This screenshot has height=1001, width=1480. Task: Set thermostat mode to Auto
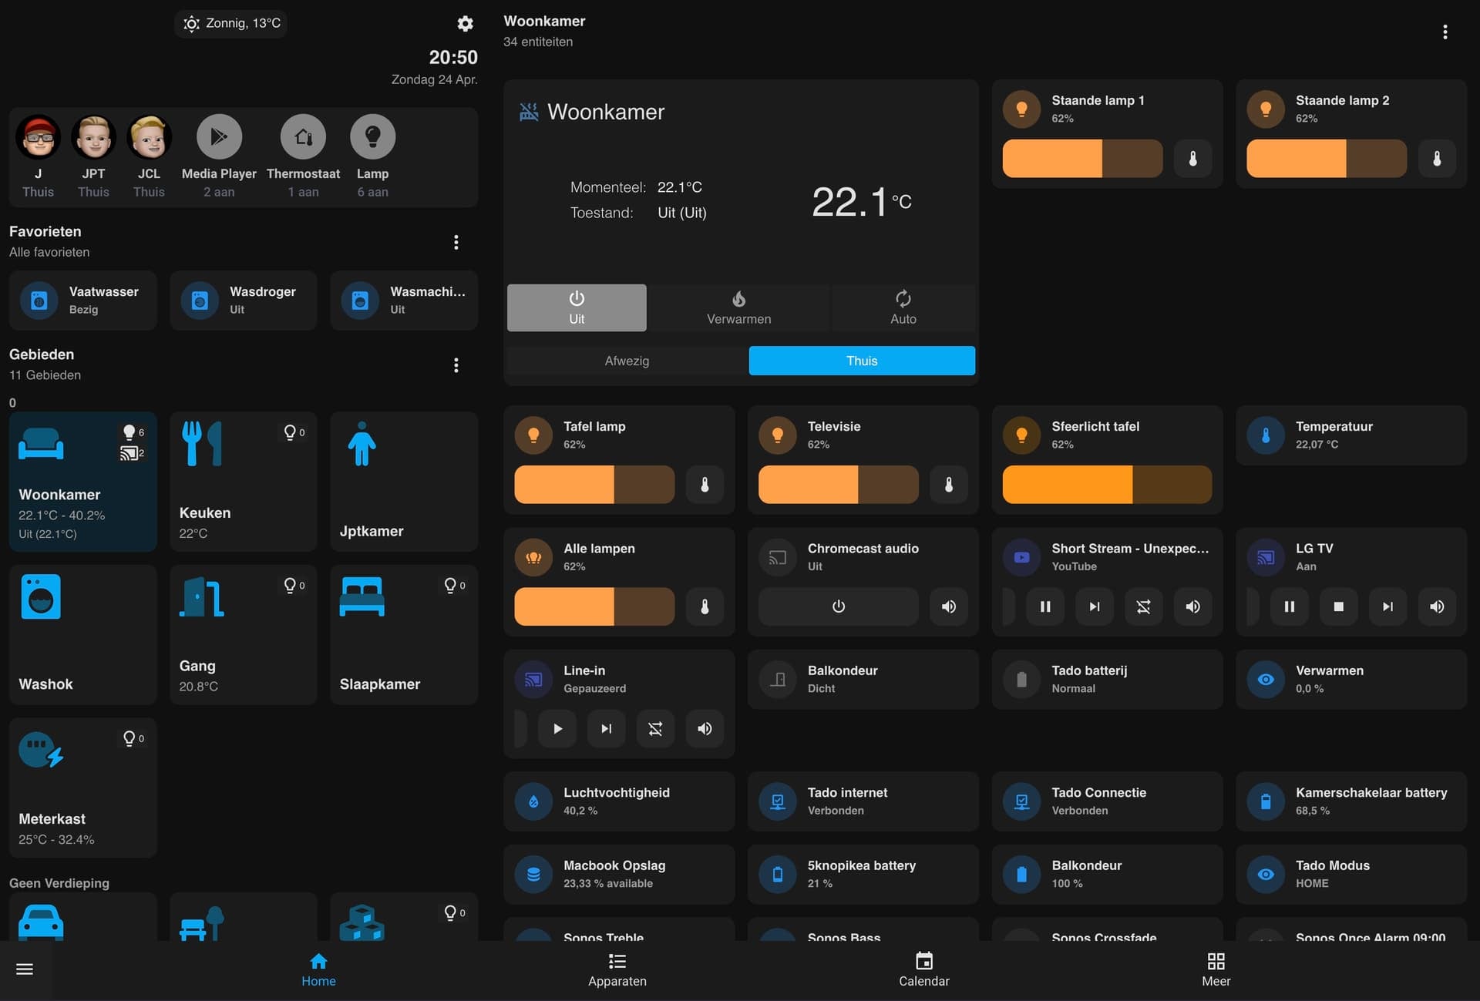pos(903,307)
